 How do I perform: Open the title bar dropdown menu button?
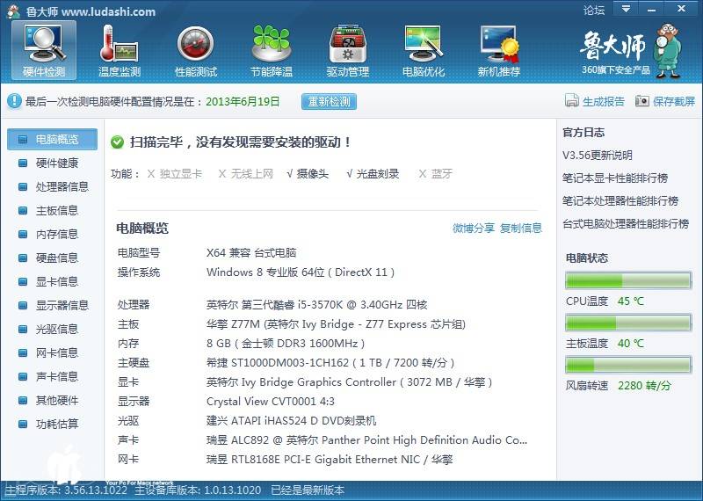(624, 10)
